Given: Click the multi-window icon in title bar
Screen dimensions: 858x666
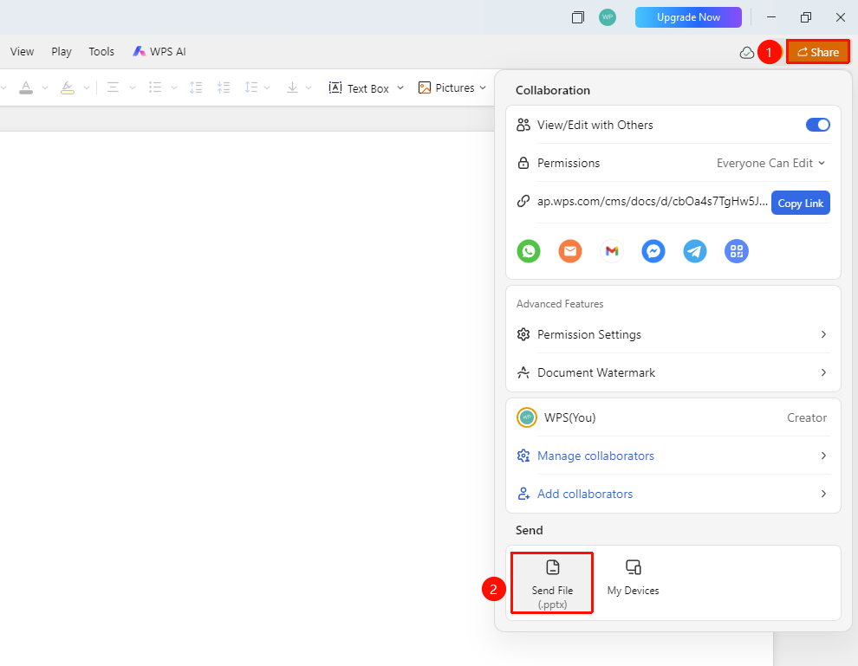Looking at the screenshot, I should [x=578, y=17].
